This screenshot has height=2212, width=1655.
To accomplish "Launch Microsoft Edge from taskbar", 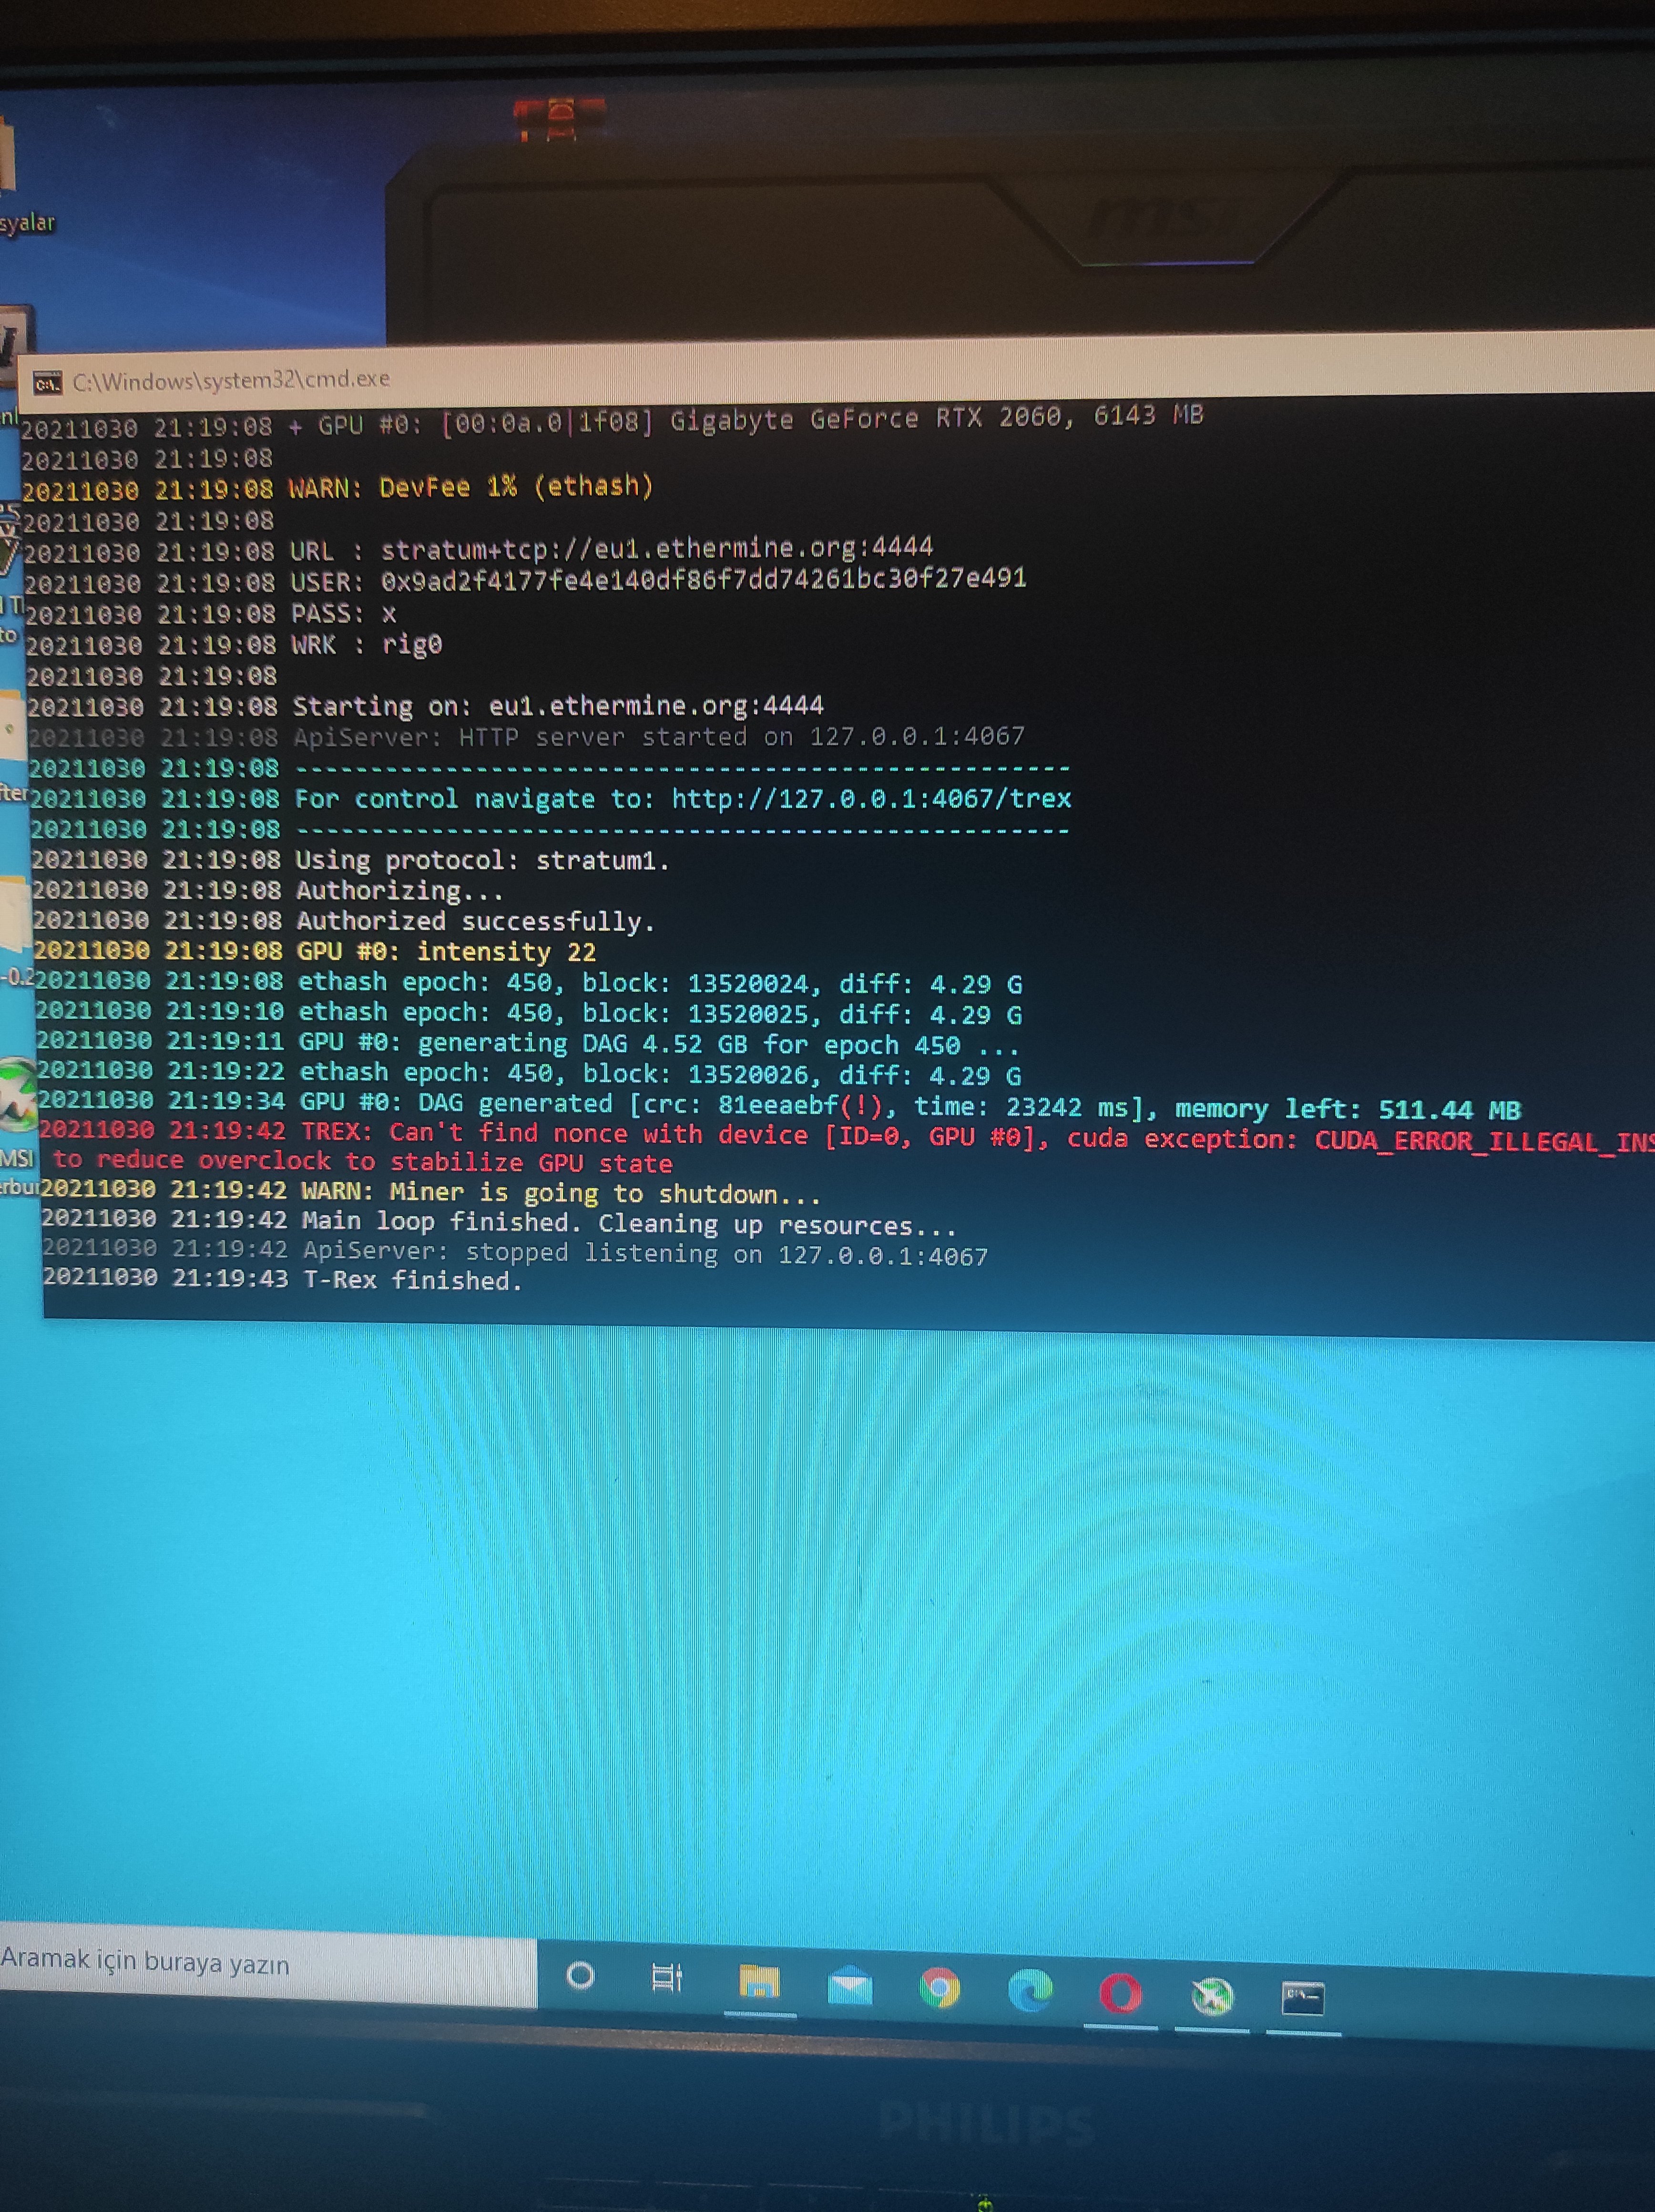I will tap(1030, 1990).
